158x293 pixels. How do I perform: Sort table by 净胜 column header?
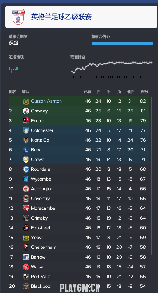[x=130, y=92]
